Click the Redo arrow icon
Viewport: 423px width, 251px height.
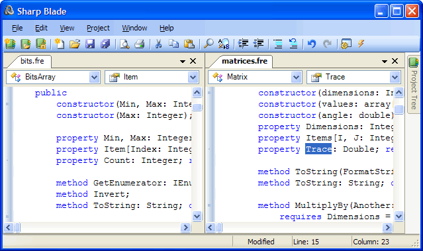coord(327,44)
